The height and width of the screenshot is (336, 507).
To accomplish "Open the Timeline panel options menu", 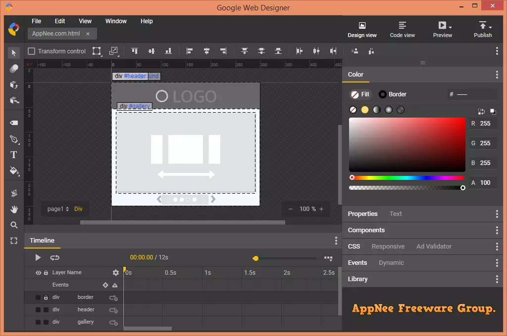I will point(336,241).
